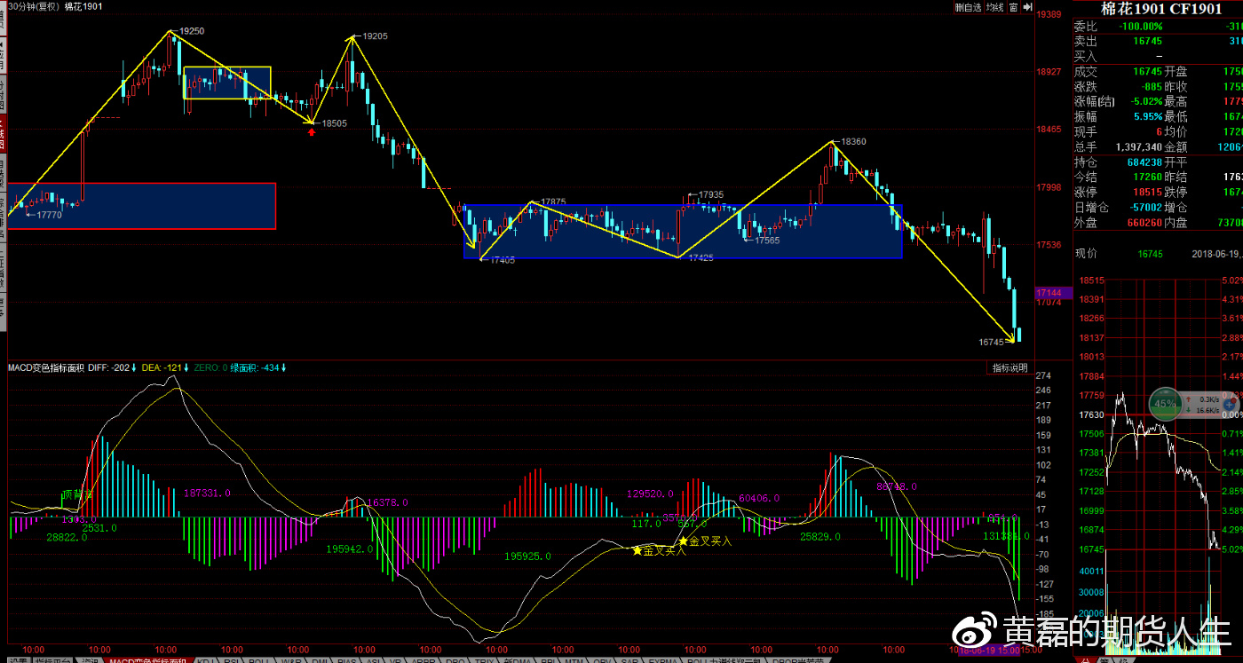This screenshot has width=1243, height=663.
Task: Switch to the EXPMA indicator tab
Action: [662, 659]
